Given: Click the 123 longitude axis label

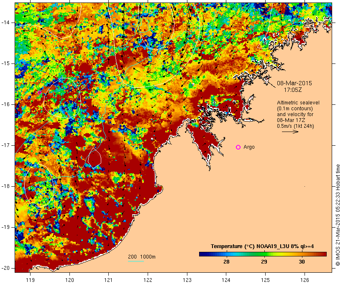Looking at the screenshot, I should [x=187, y=280].
